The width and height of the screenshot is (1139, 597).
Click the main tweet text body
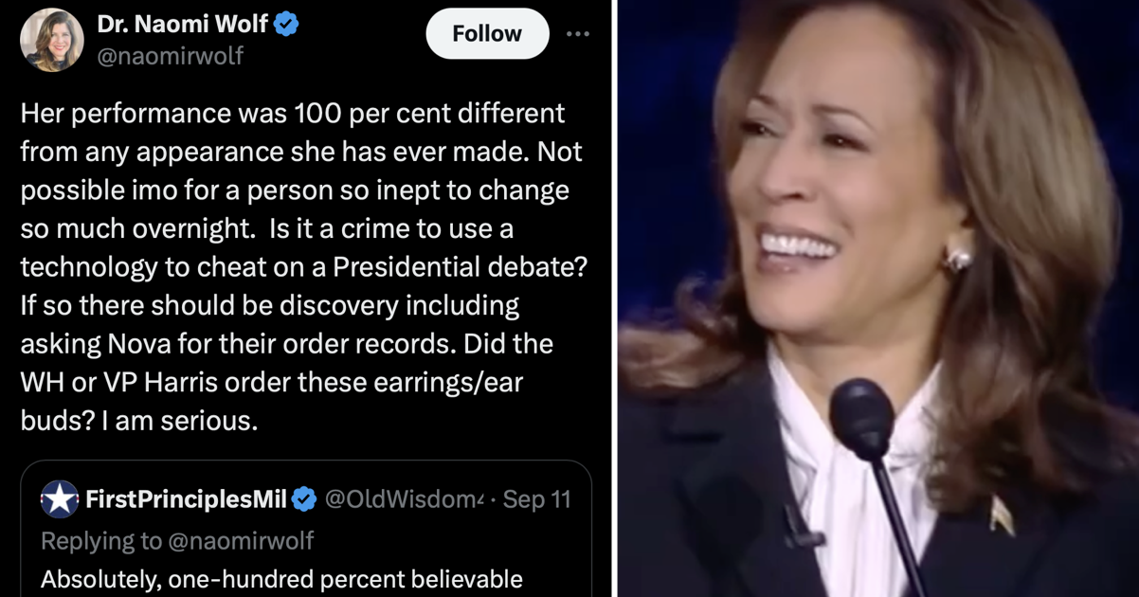click(x=304, y=267)
